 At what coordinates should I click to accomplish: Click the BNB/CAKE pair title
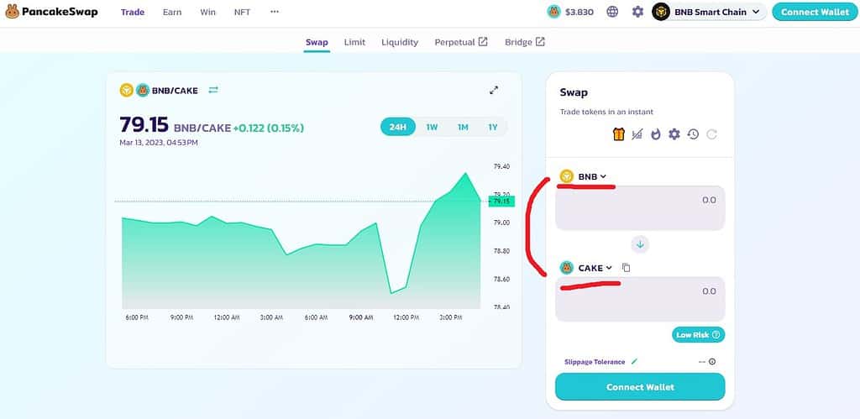pyautogui.click(x=175, y=91)
